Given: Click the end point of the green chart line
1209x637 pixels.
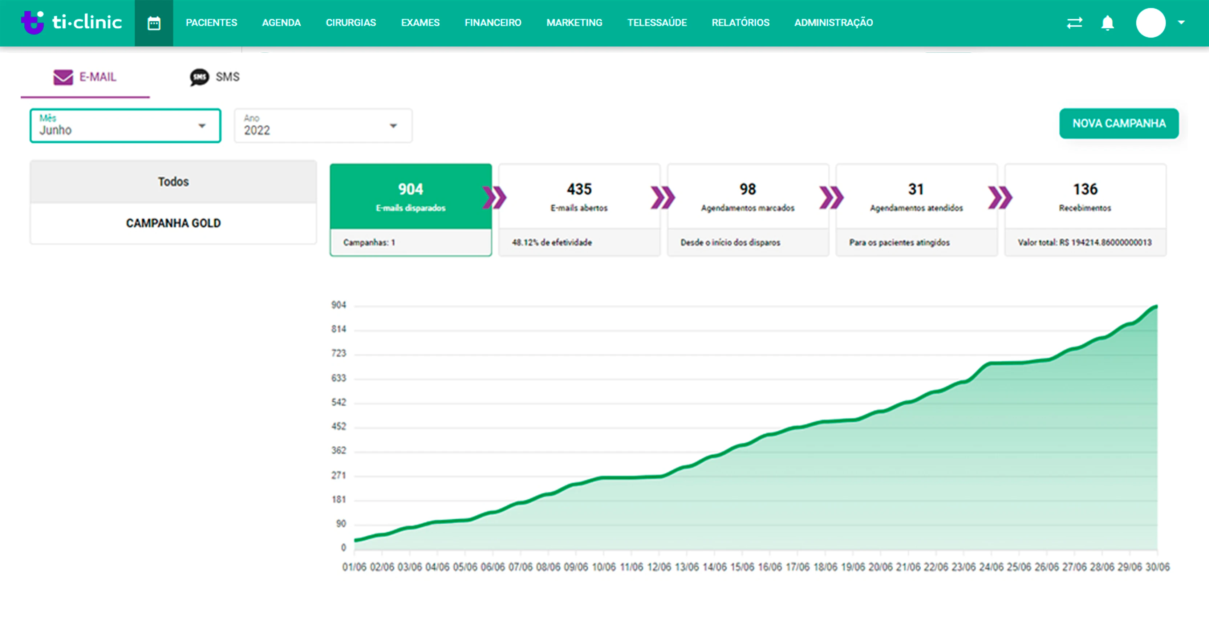Looking at the screenshot, I should (1156, 306).
